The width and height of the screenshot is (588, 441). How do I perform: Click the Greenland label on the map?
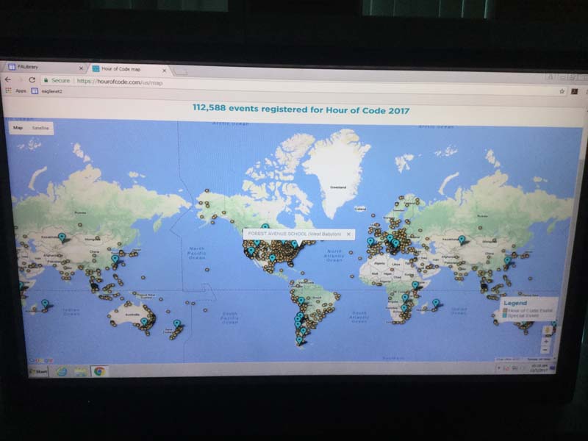[338, 187]
